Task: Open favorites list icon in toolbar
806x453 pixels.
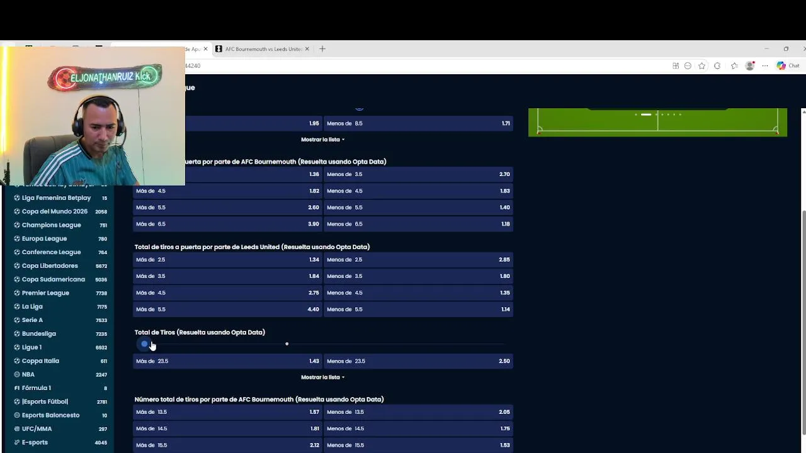Action: coord(734,65)
